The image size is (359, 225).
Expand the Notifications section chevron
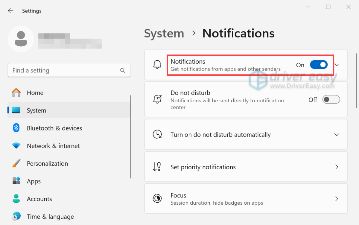pos(337,65)
